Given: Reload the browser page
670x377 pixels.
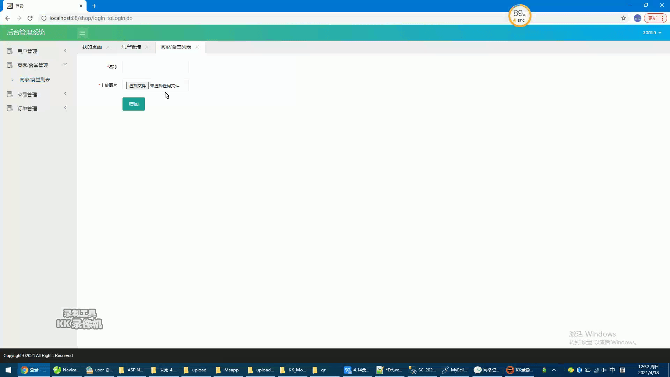Looking at the screenshot, I should [30, 18].
